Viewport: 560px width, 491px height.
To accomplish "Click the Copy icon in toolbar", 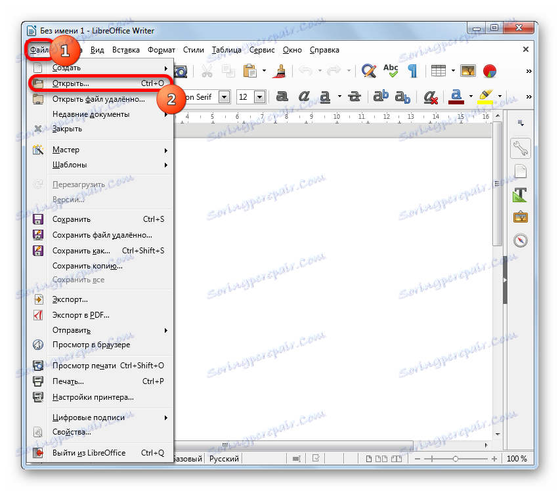I will (228, 71).
